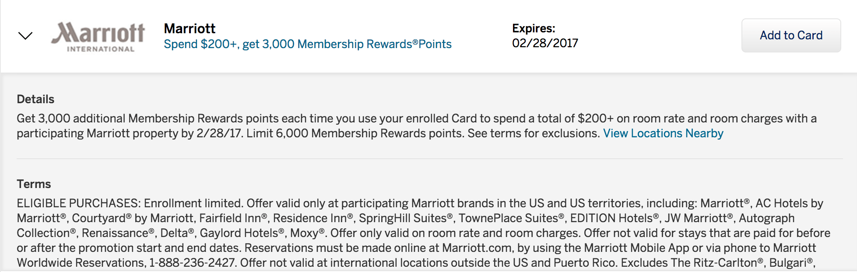Click the Limit 6,000 Membership Rewards points sentence
Screen dimensions: 857x272
tap(355, 133)
